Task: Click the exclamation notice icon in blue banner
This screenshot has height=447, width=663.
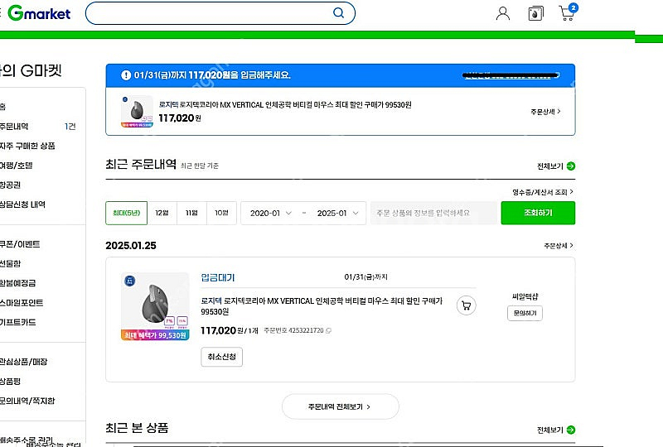Action: [x=126, y=75]
